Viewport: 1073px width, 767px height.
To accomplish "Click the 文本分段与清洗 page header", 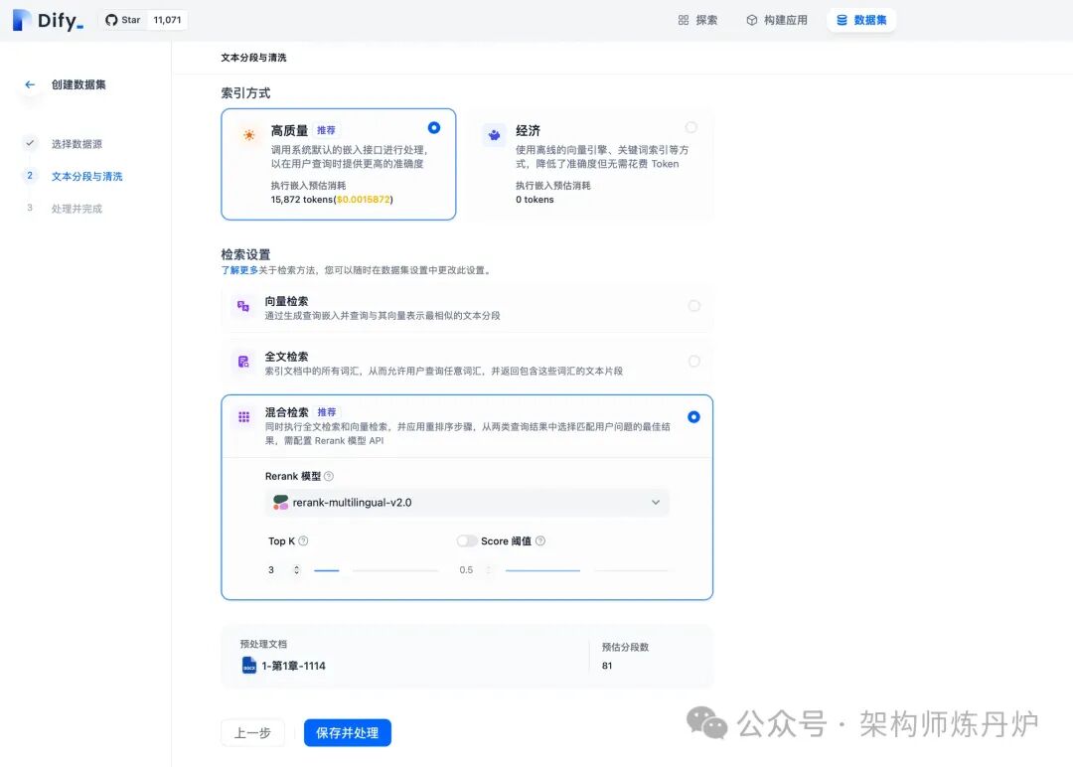I will click(253, 58).
